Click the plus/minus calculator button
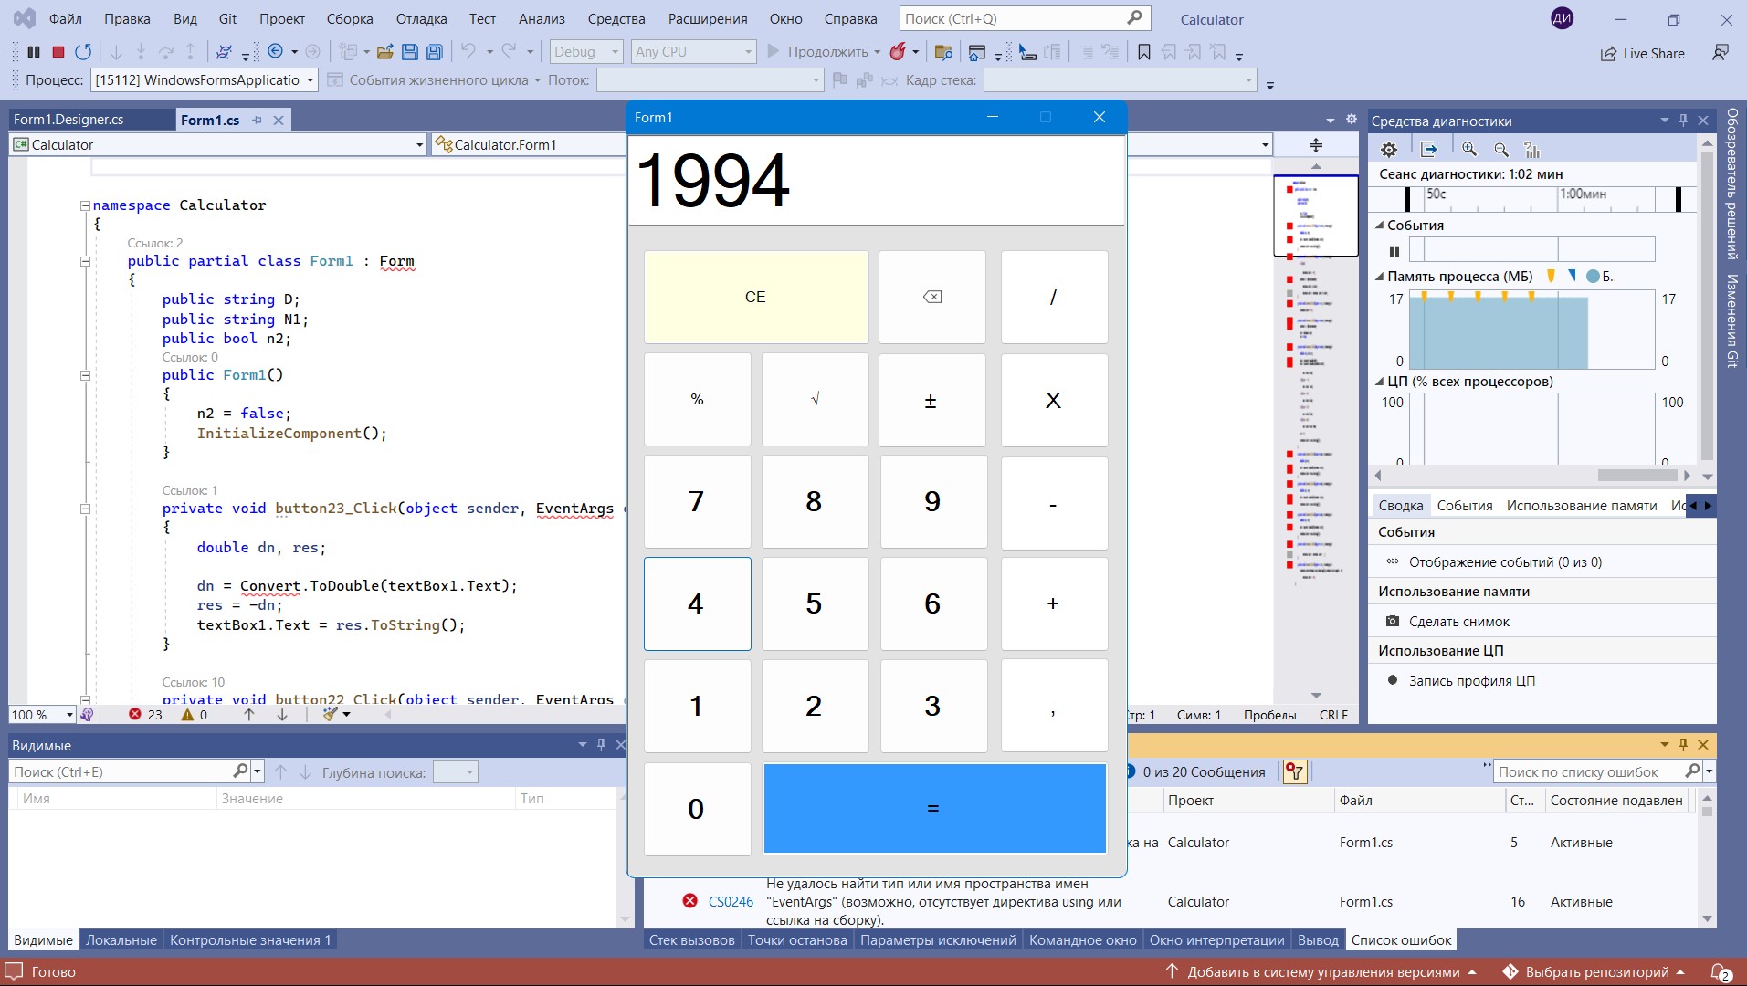This screenshot has width=1747, height=986. (931, 400)
